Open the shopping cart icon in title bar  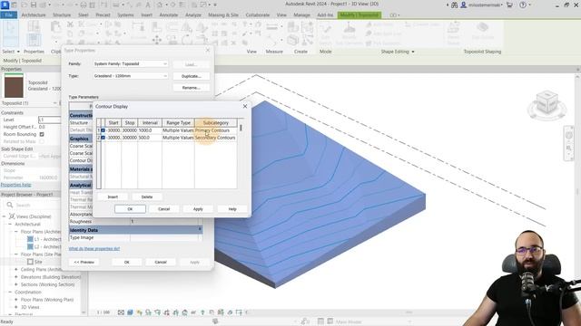[x=509, y=5]
